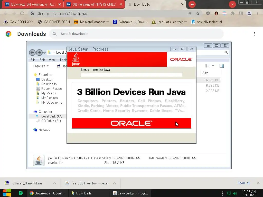Click Explorer's Back arrow button
The width and height of the screenshot is (263, 197).
[x=32, y=53]
